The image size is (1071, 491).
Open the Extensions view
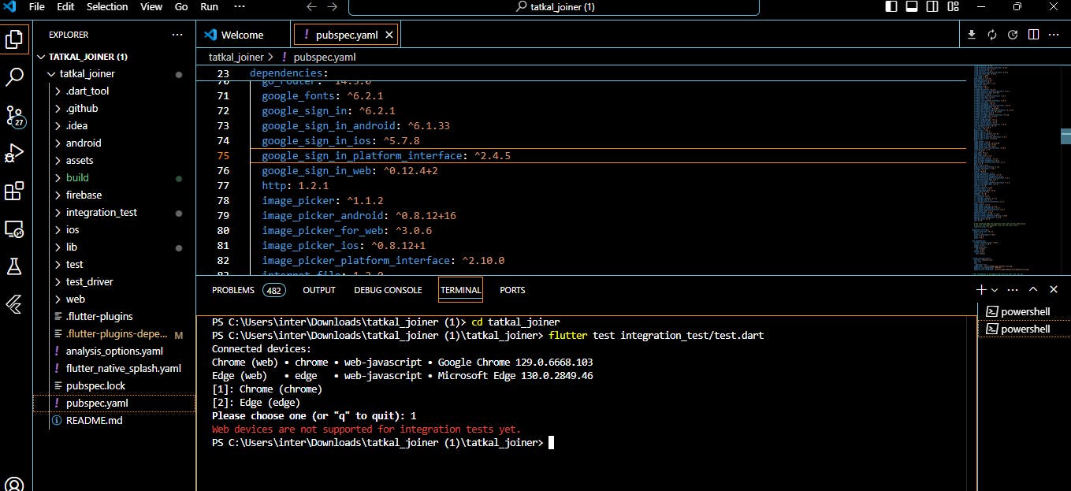[14, 191]
